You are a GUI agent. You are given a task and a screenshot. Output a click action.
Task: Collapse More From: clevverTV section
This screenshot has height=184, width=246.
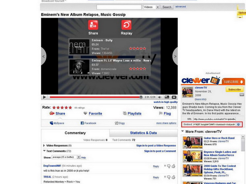click(182, 131)
